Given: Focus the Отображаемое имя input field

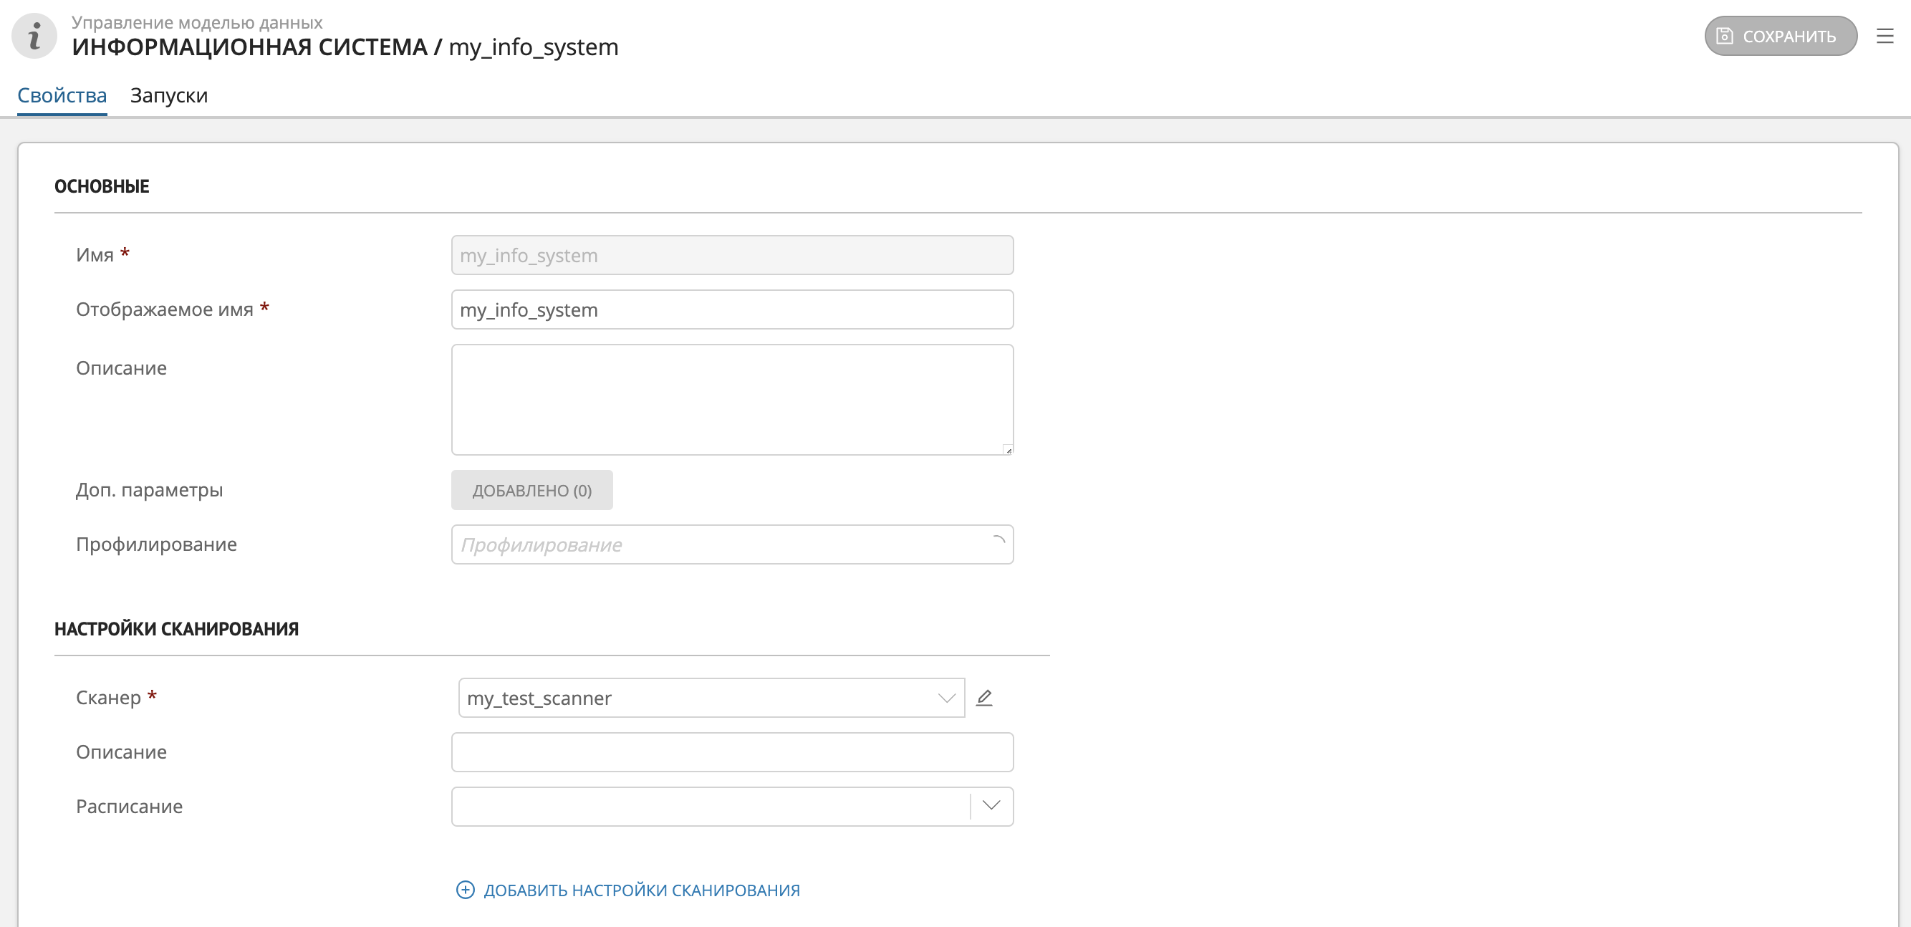Looking at the screenshot, I should [x=731, y=309].
